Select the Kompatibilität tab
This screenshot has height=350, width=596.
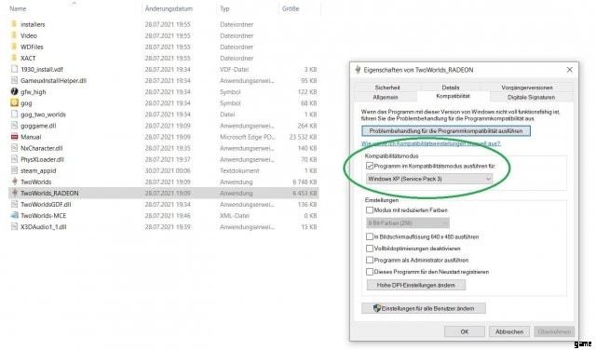(x=454, y=96)
